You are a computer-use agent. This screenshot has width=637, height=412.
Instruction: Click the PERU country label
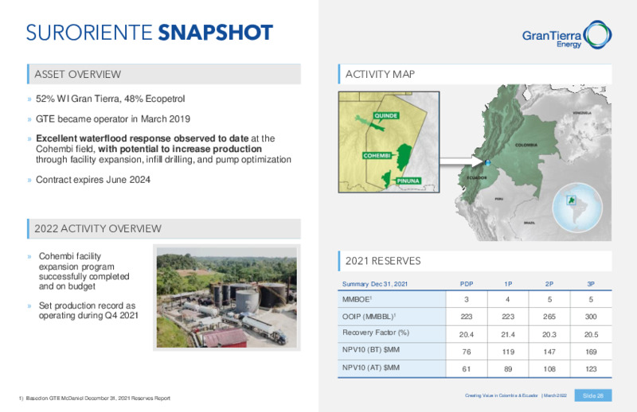499,199
